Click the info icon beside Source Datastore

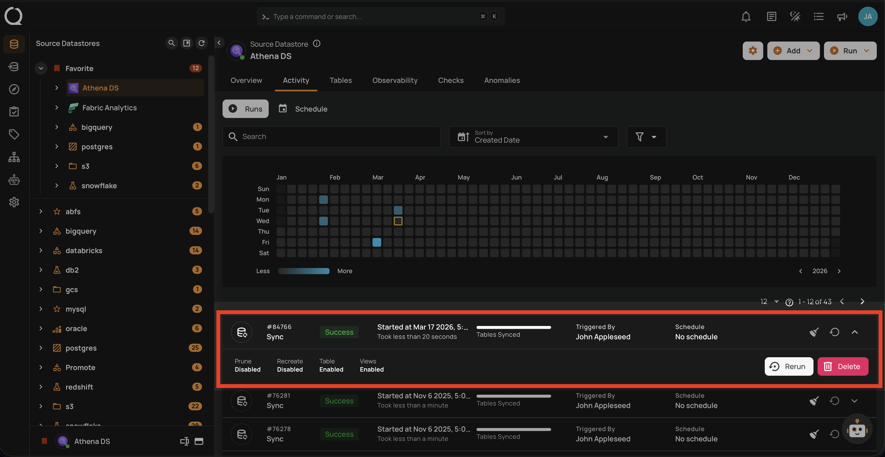click(x=316, y=44)
